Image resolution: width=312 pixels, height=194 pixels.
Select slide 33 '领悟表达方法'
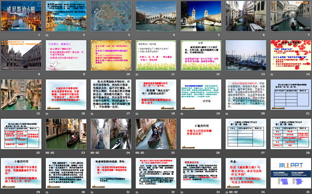coord(201,173)
